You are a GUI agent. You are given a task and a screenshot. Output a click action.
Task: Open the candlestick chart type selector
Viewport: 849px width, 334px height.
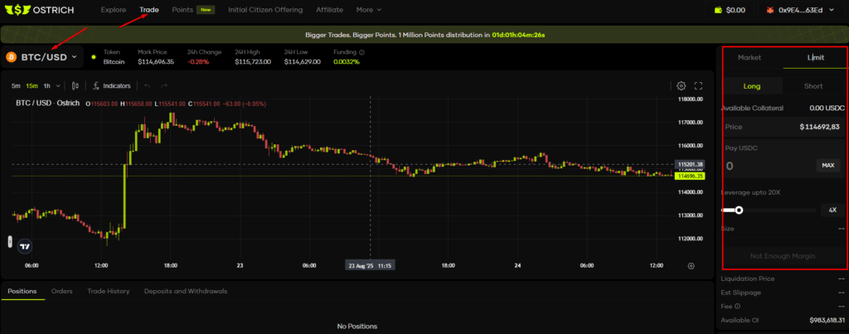(x=75, y=85)
